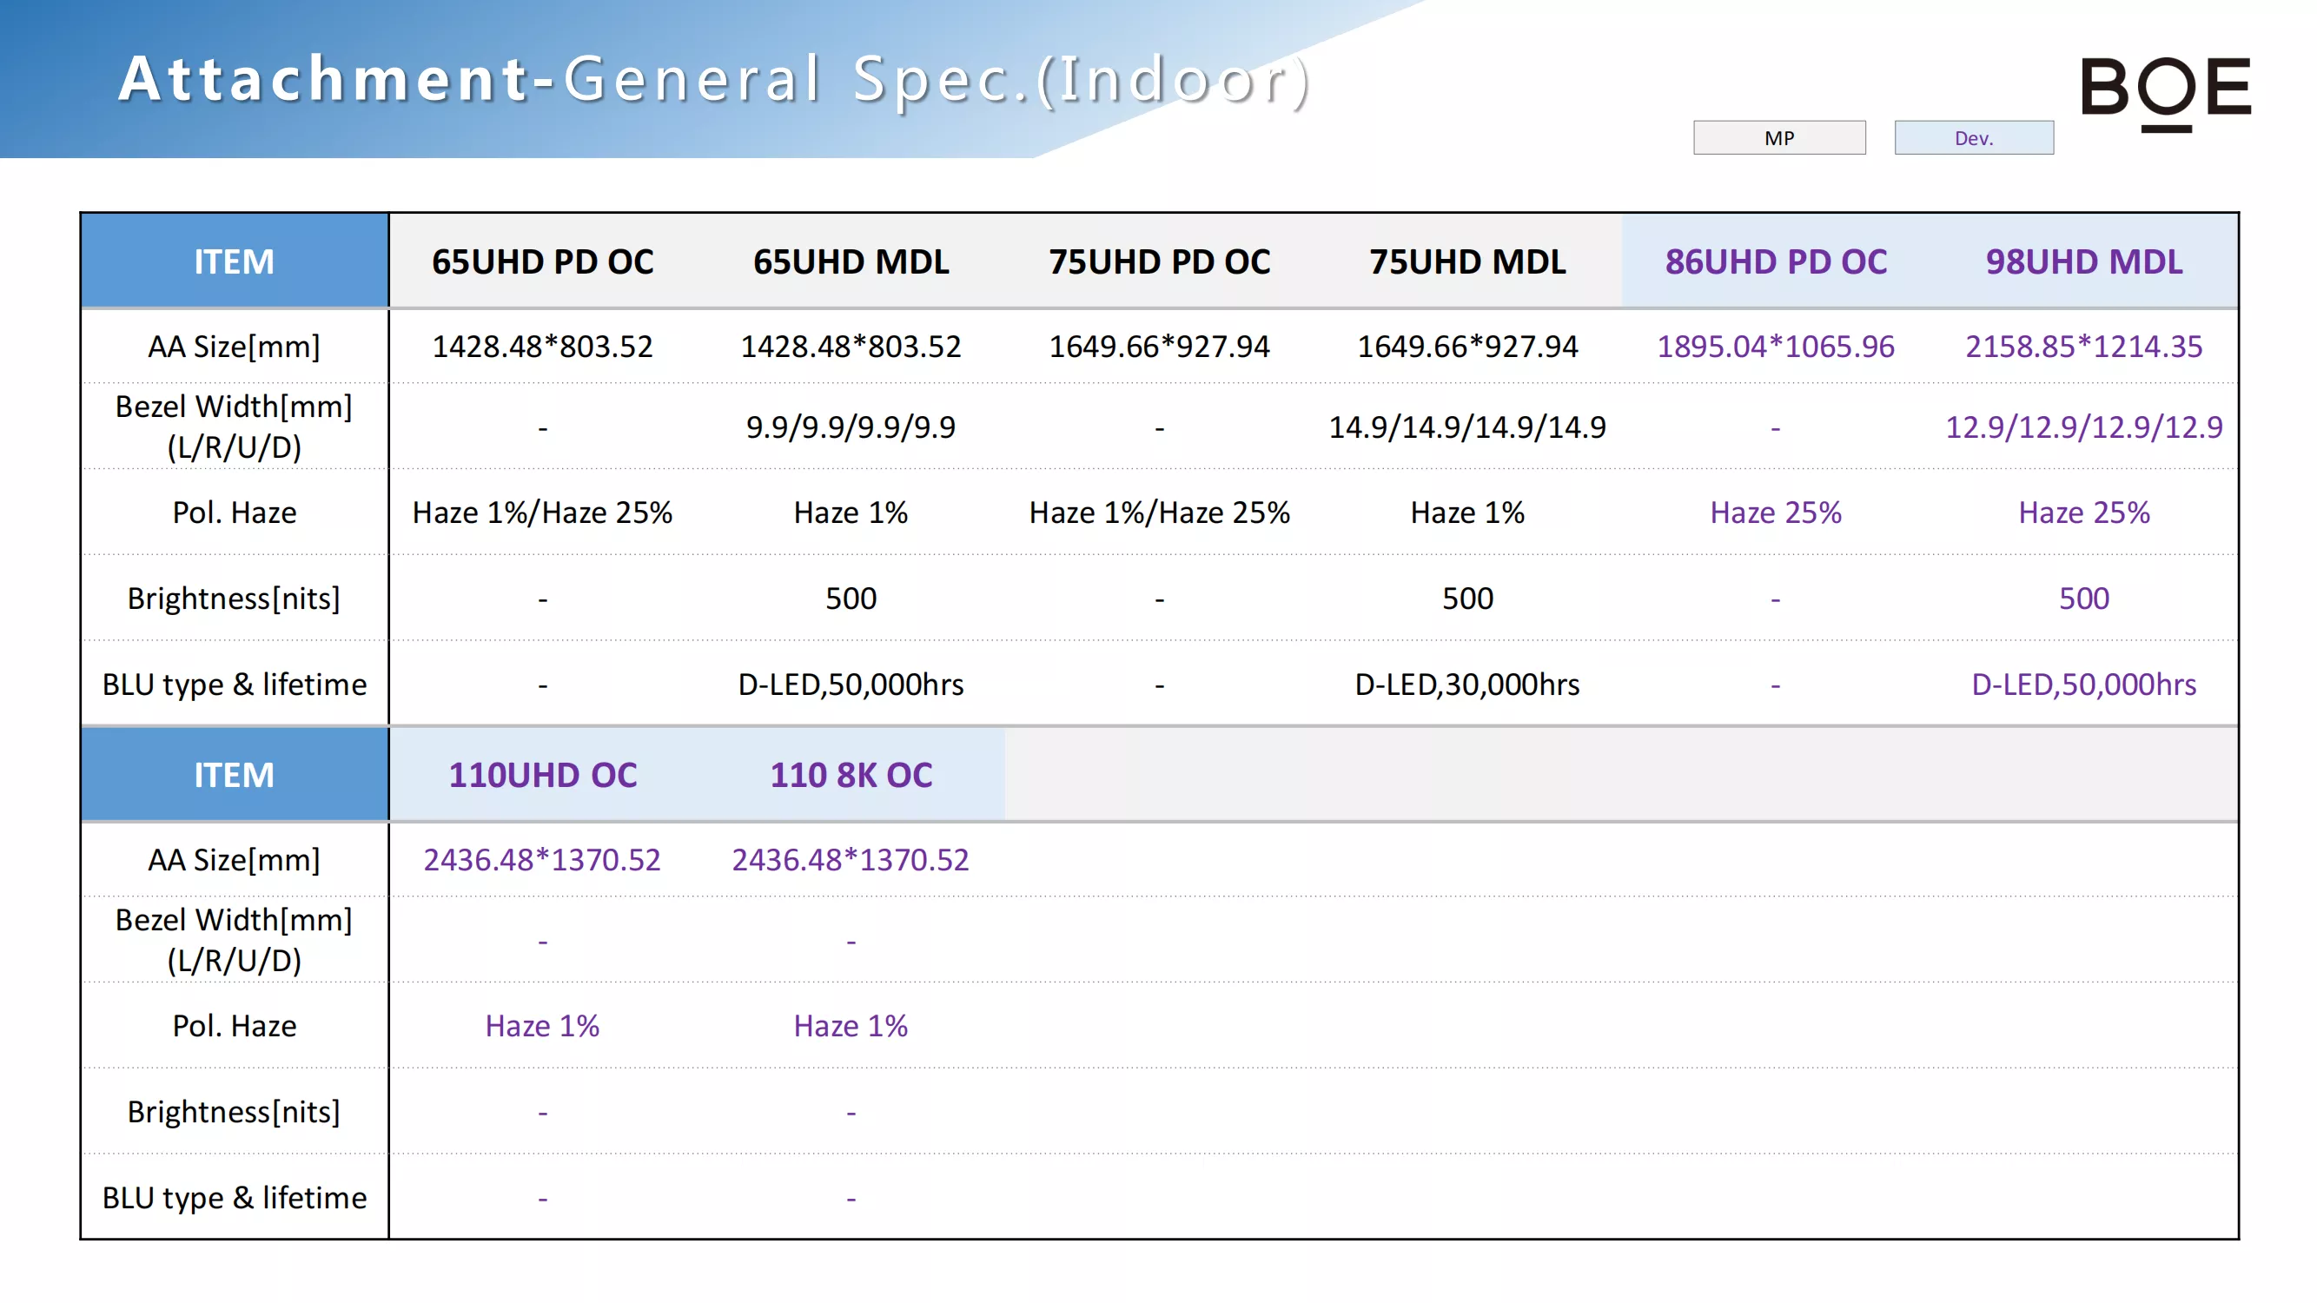Select the 75UHD MDL column header

click(x=1467, y=261)
